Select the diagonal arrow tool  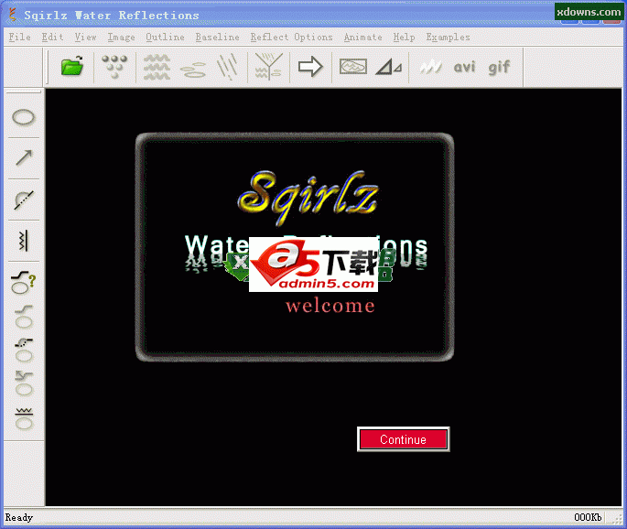(24, 157)
